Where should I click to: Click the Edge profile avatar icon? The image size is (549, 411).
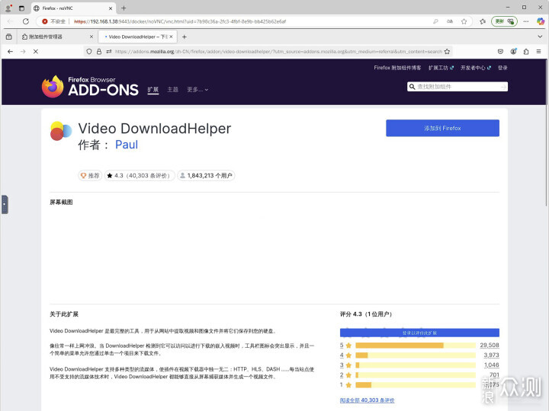(8, 8)
